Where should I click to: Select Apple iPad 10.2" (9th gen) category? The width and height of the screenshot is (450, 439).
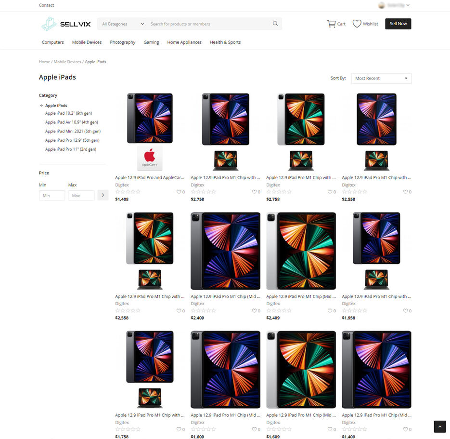[x=69, y=113]
